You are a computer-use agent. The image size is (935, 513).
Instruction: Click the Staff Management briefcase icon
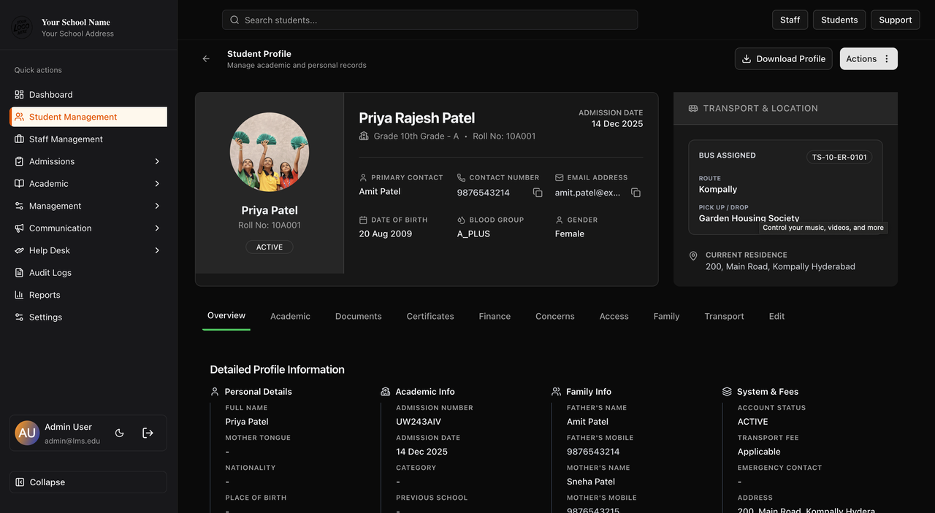[x=19, y=139]
